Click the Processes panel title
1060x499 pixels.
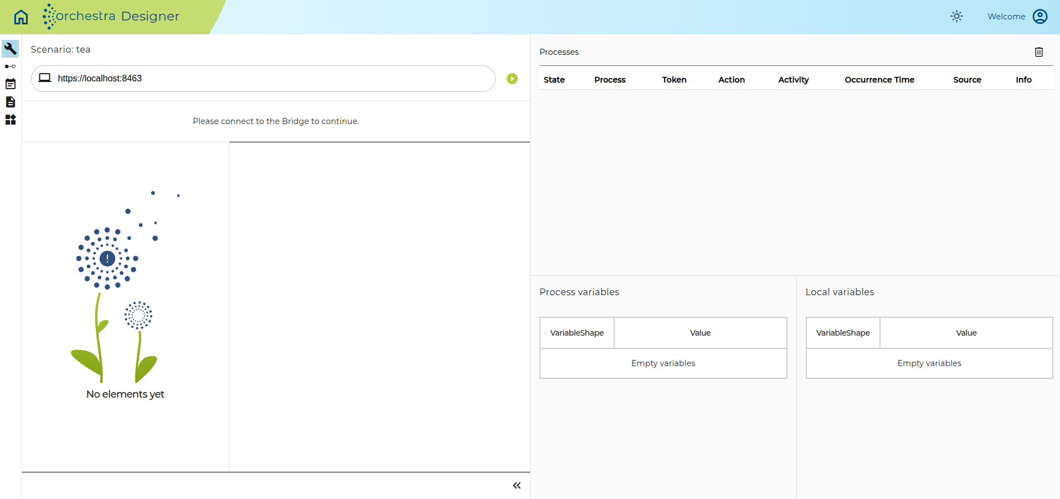click(x=559, y=52)
